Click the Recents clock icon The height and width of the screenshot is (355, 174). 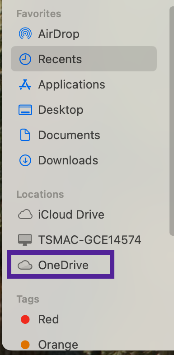click(x=25, y=59)
